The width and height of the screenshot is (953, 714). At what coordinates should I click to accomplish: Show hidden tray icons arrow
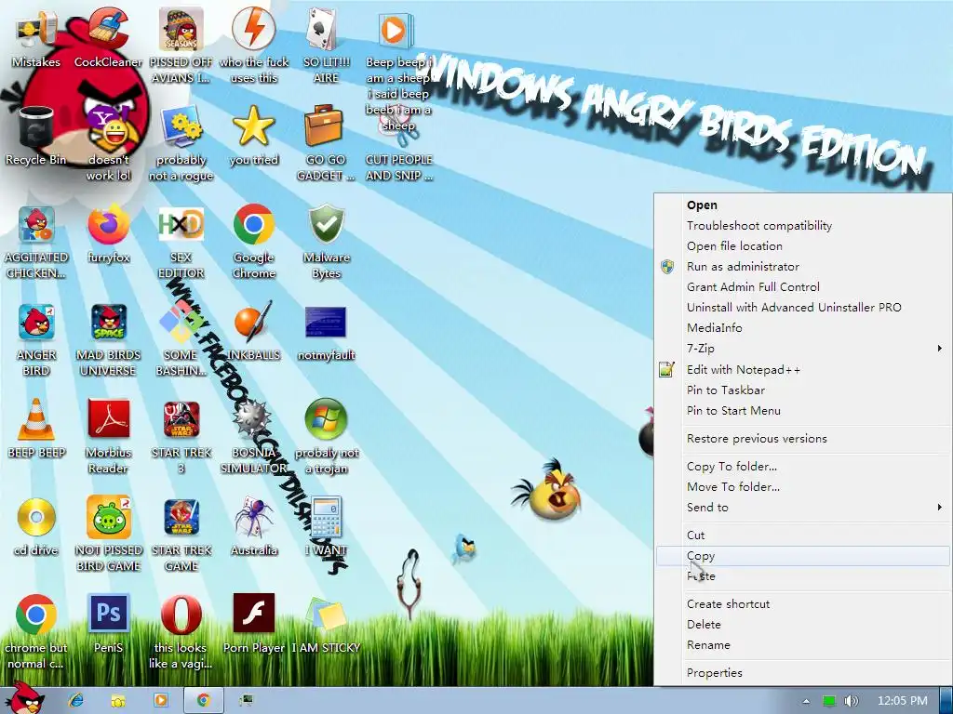[806, 701]
